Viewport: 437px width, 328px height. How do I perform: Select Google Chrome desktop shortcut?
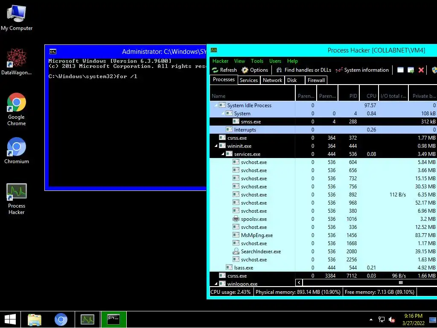17,109
